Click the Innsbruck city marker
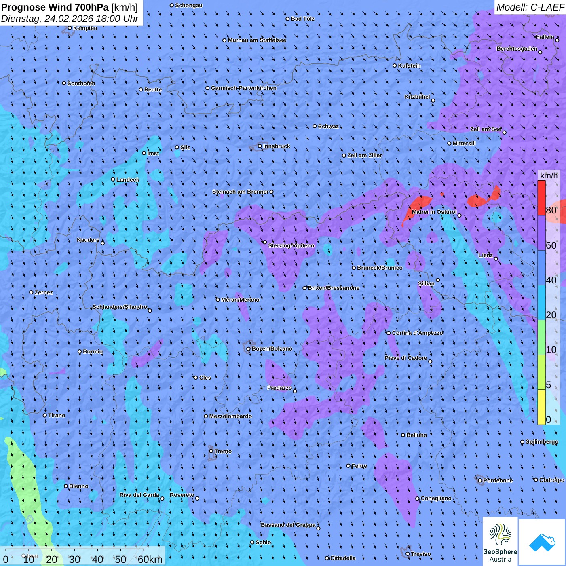Image resolution: width=566 pixels, height=566 pixels. 260,146
